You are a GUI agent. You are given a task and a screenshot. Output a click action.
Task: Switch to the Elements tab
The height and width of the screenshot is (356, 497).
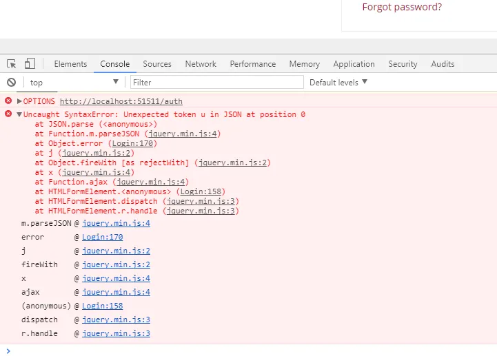point(70,64)
